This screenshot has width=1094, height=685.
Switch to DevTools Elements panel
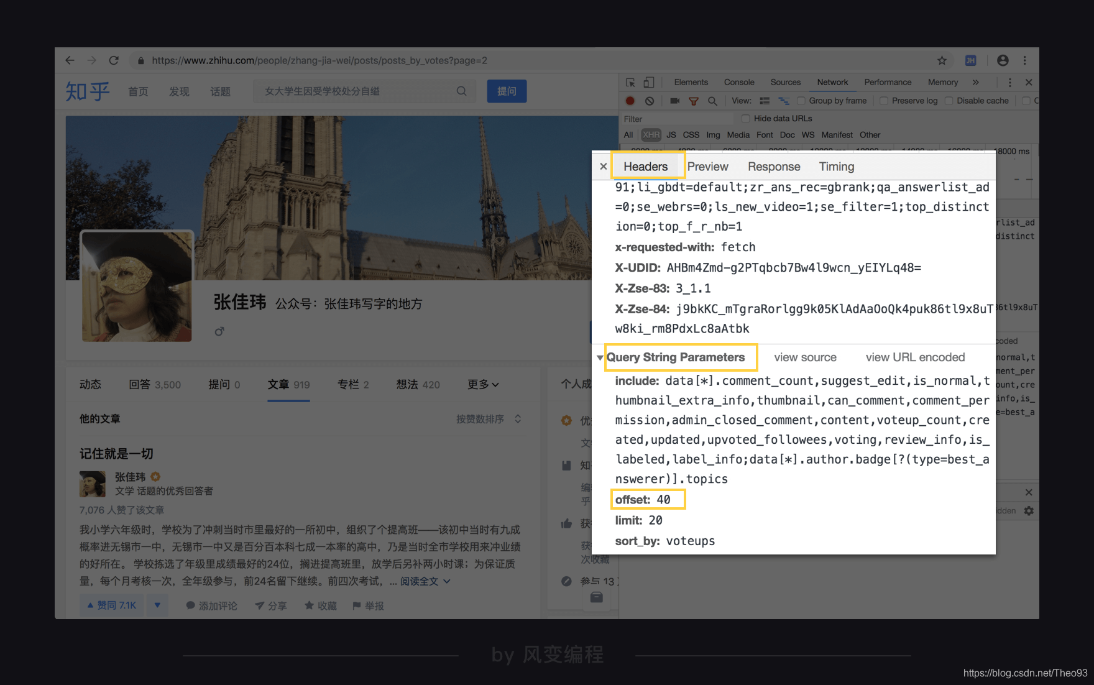coord(691,82)
